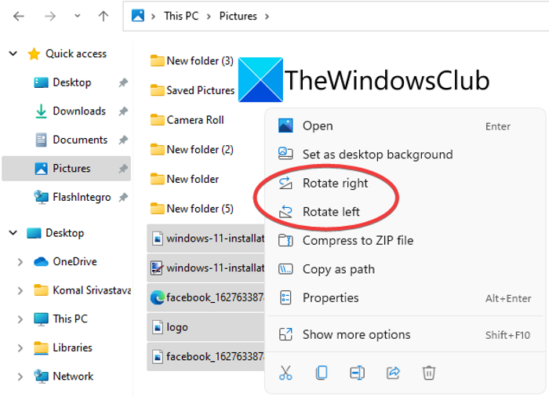Select OneDrive in the navigation tree

point(75,262)
